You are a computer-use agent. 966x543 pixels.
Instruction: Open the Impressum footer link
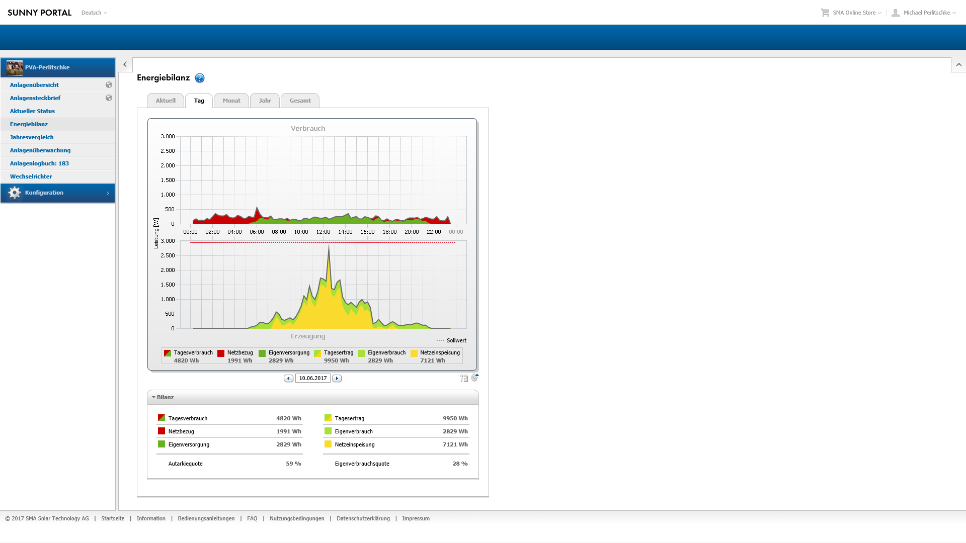[x=416, y=518]
